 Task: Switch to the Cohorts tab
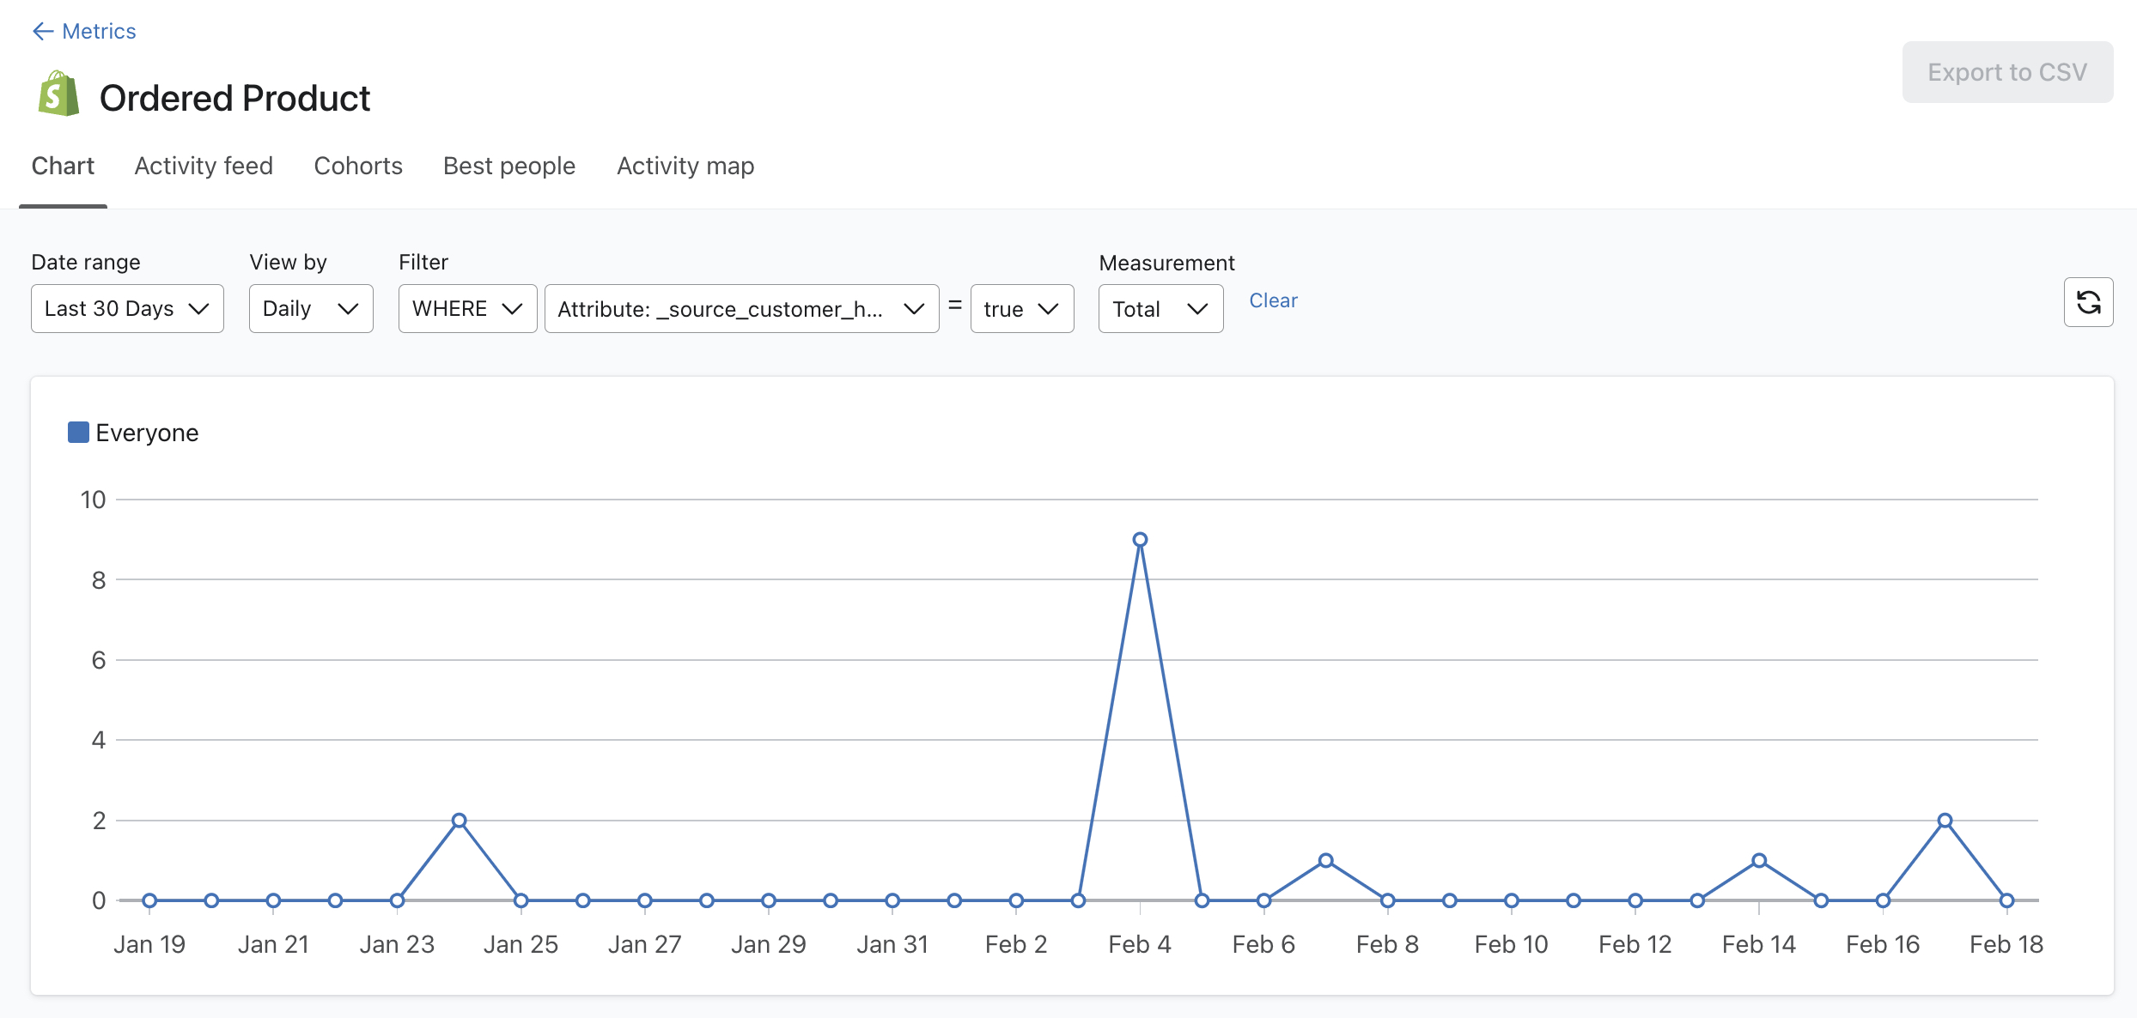tap(357, 165)
